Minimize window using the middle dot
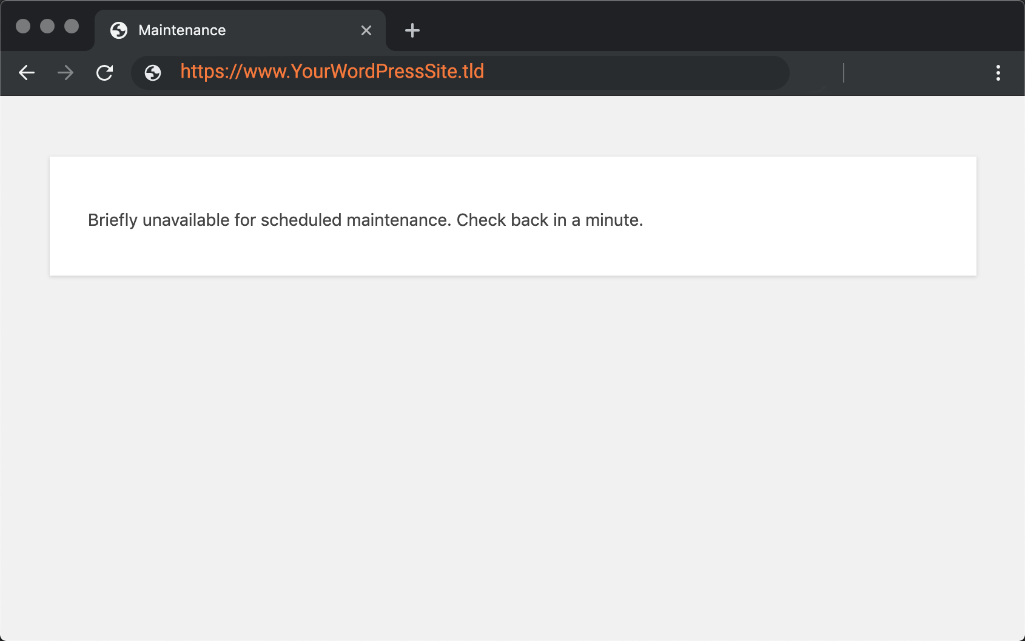The width and height of the screenshot is (1025, 641). tap(47, 26)
